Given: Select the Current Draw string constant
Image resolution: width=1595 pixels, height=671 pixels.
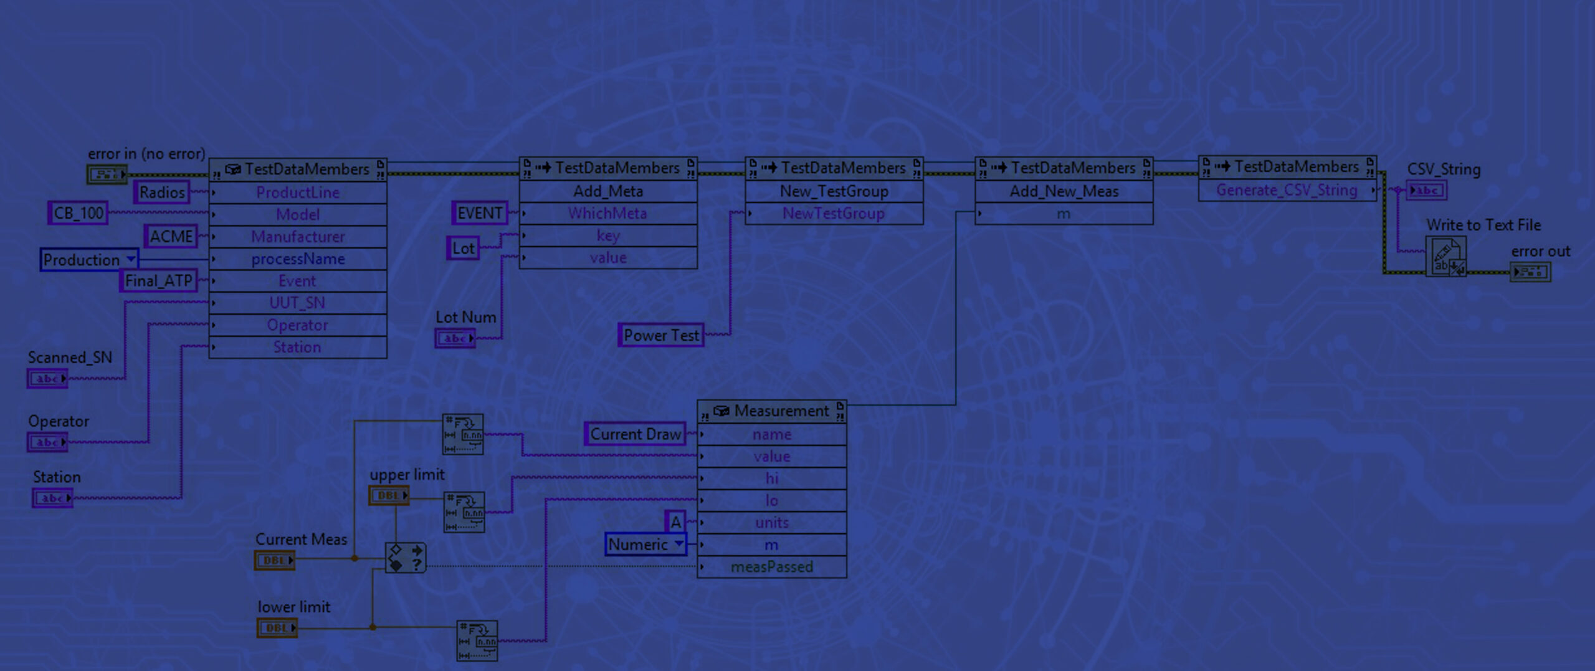Looking at the screenshot, I should tap(635, 434).
